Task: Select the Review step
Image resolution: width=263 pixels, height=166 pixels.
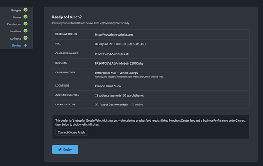Action: point(17,46)
